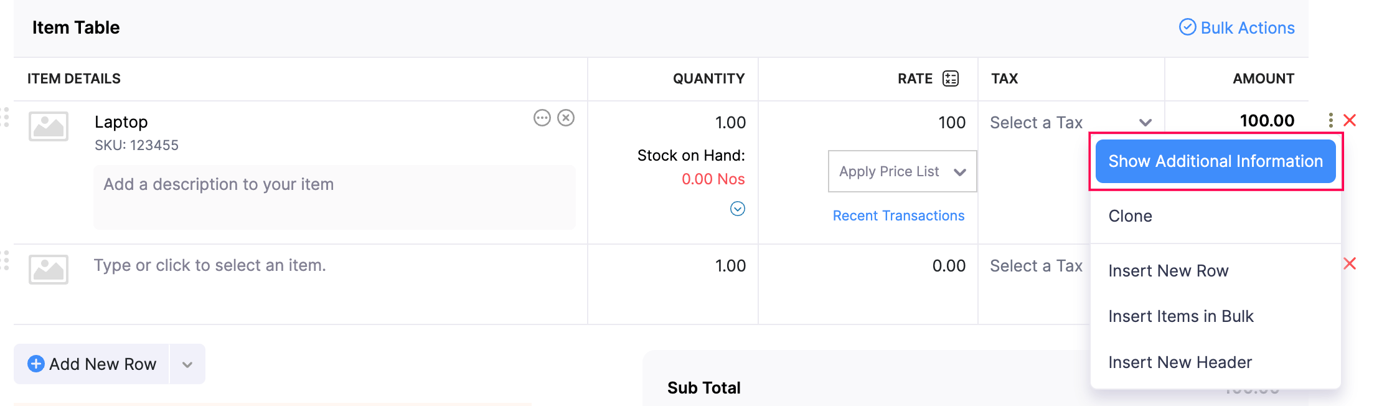
Task: Expand the Add New Row options chevron
Action: pyautogui.click(x=186, y=364)
